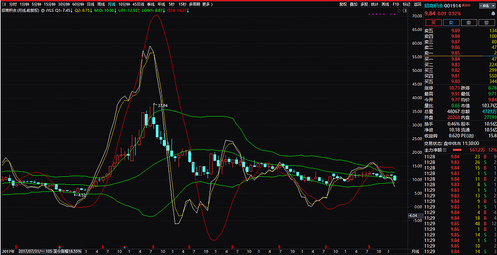Click the blue 卖 (sell) button
The width and height of the screenshot is (497, 255).
coord(450,22)
